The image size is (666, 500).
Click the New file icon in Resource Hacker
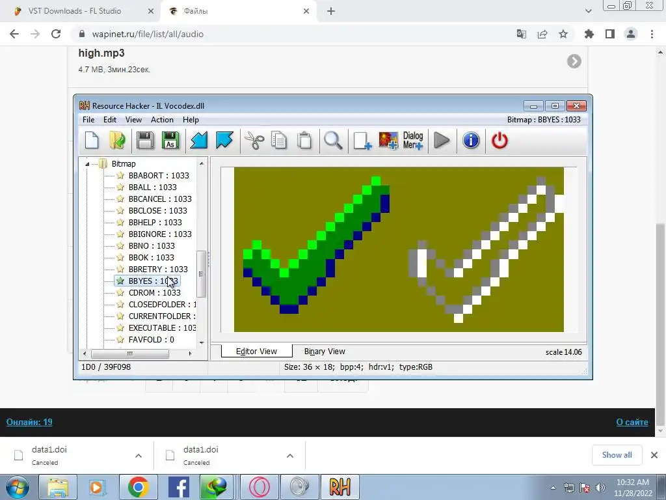coord(92,141)
